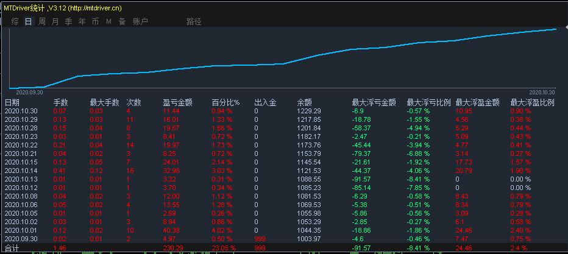This screenshot has height=254, width=568.
Task: Switch to the 季 quarterly tab
Action: coord(68,22)
